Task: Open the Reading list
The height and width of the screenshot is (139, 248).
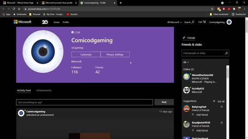Action: point(239,14)
